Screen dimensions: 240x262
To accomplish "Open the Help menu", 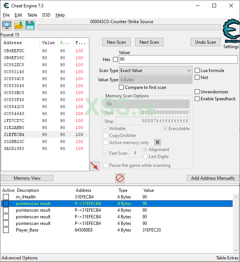I will (60, 15).
